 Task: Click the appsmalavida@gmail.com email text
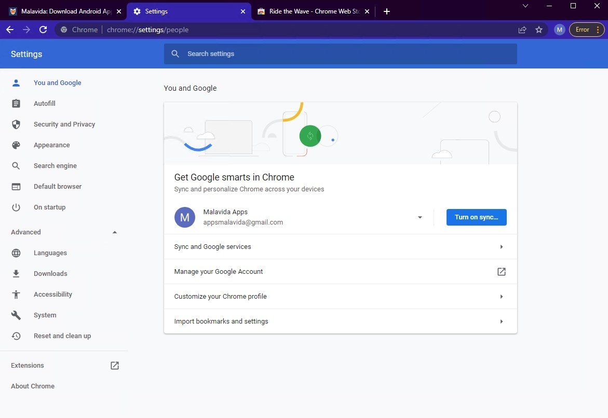tap(243, 222)
